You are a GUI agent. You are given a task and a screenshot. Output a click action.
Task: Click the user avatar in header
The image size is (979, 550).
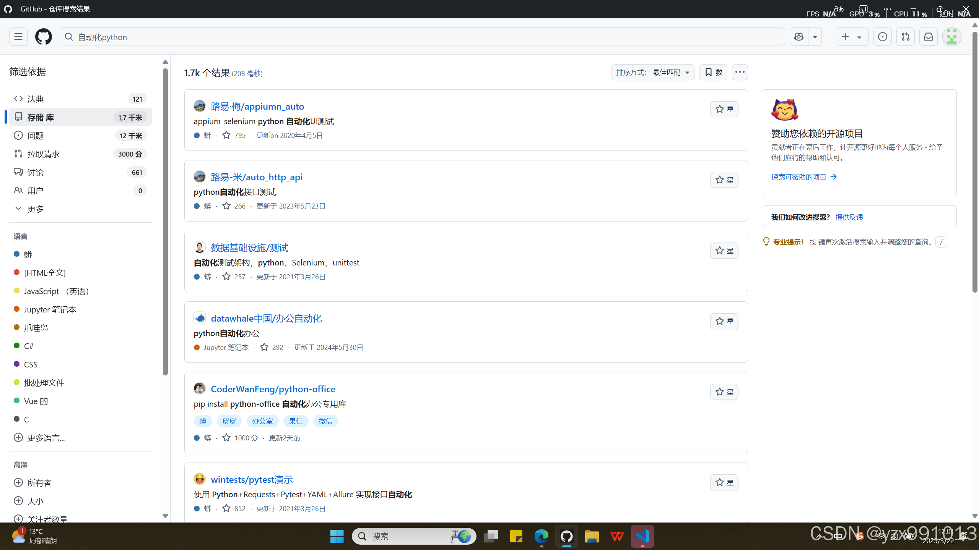pyautogui.click(x=951, y=37)
